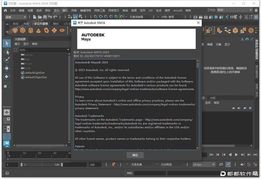Create a polygon disc from the shelf
The width and height of the screenshot is (261, 179).
point(62,31)
